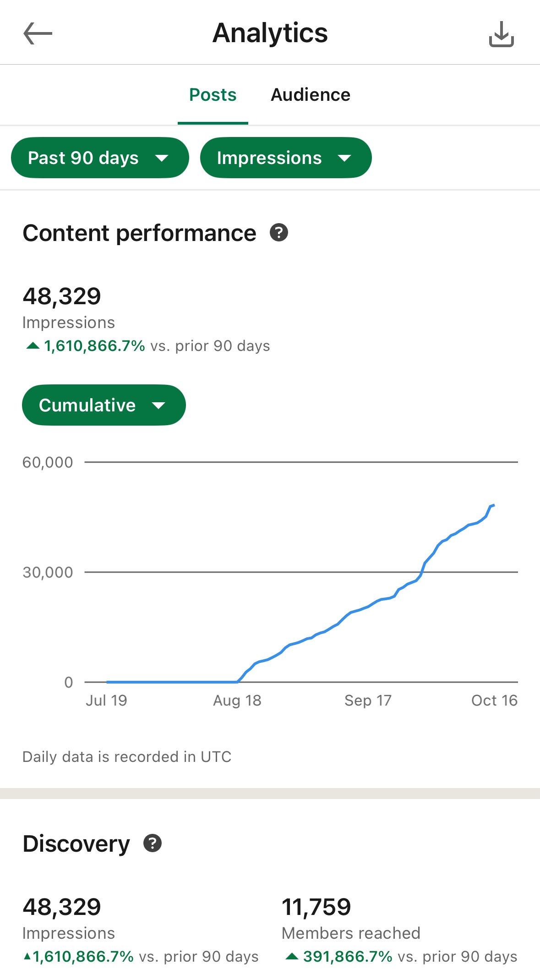Open Discovery help question mark icon
Image resolution: width=540 pixels, height=980 pixels.
pyautogui.click(x=153, y=843)
